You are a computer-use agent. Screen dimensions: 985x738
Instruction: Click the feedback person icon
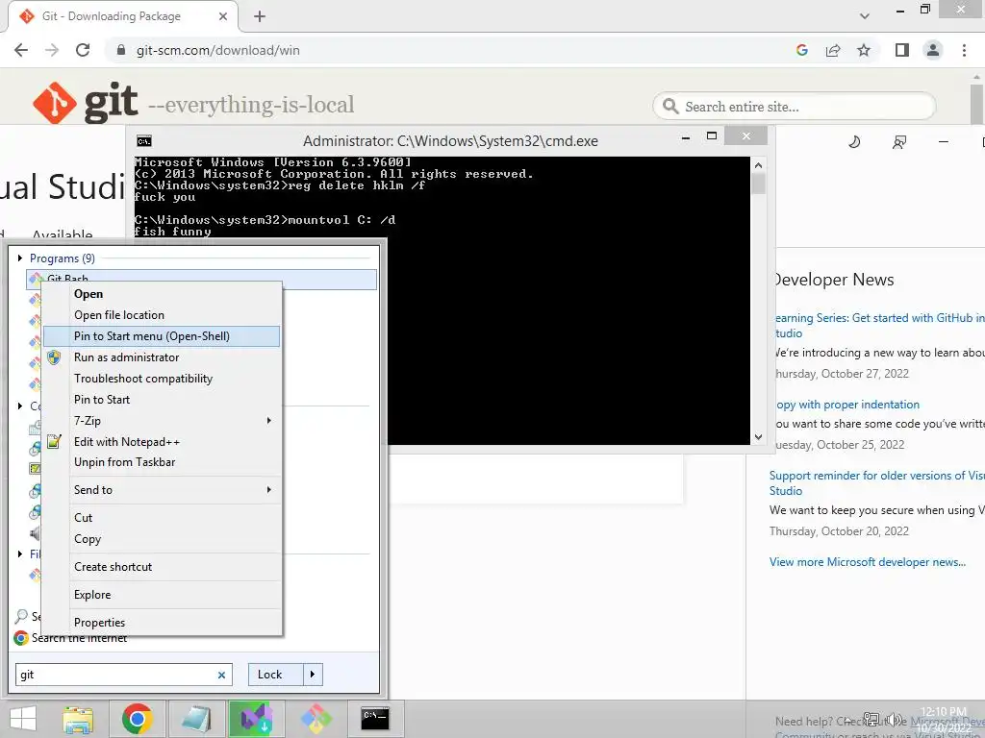[899, 142]
